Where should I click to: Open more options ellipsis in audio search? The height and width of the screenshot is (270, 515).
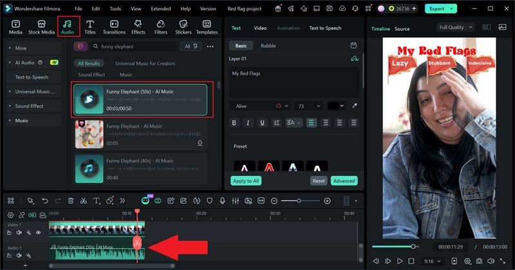coord(211,46)
